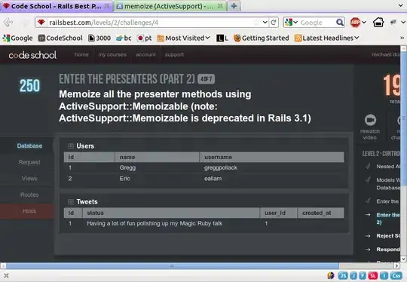Open the pt bookmark
Image resolution: width=407 pixels, height=282 pixels.
pyautogui.click(x=144, y=38)
